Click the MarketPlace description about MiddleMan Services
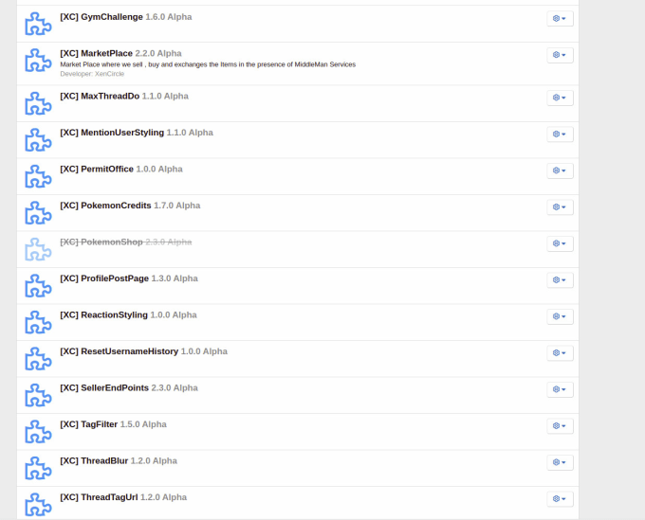 (208, 64)
